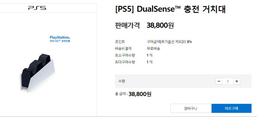257x117 pixels.
Task: Click the quantity number field
Action: (x=228, y=81)
